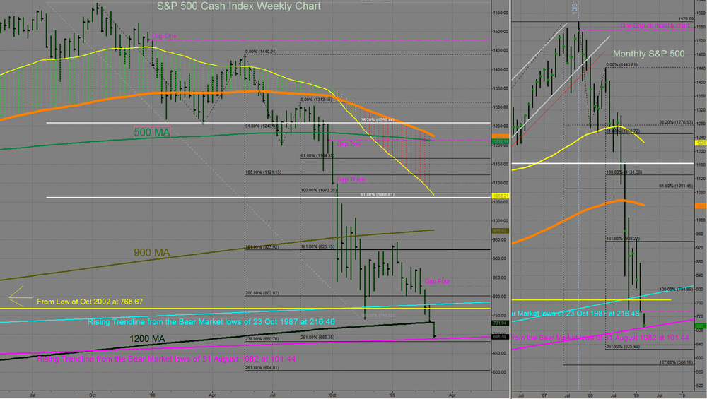Click the '238.00% (680.76)' Fibonacci label

pyautogui.click(x=262, y=339)
